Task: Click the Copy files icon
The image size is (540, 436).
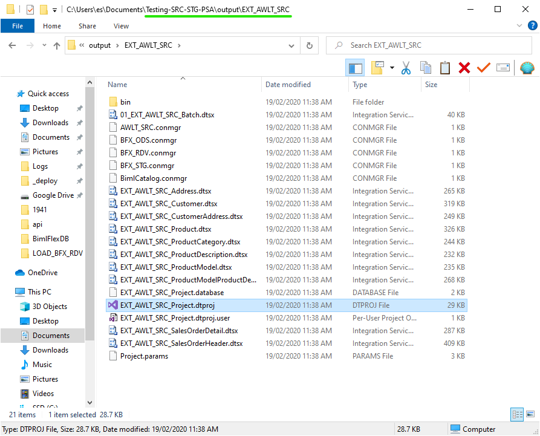Action: pos(425,68)
